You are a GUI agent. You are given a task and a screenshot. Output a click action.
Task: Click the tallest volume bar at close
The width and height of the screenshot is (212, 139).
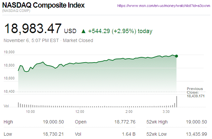tap(177, 102)
